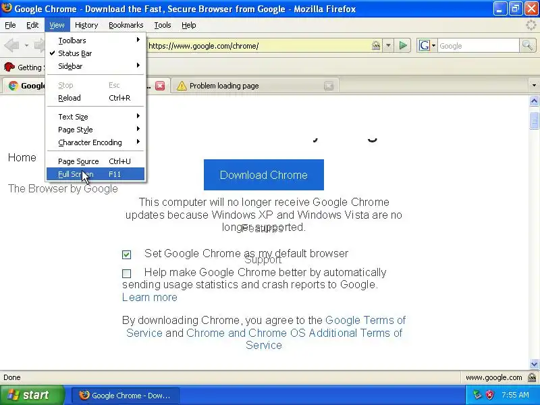The height and width of the screenshot is (405, 540).
Task: Click the status bar security lock icon
Action: tap(532, 377)
